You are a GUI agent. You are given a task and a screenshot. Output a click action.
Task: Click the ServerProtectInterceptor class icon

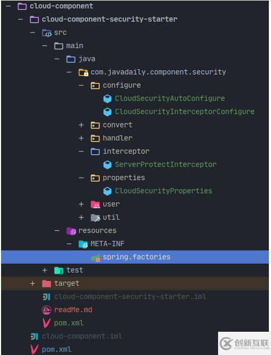click(107, 165)
